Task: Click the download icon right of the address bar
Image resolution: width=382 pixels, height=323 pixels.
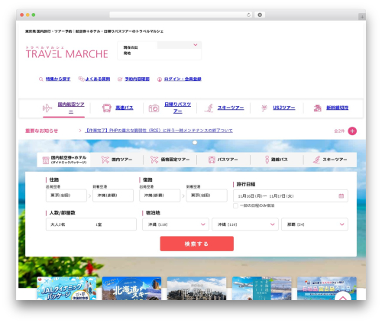Action: pos(260,15)
